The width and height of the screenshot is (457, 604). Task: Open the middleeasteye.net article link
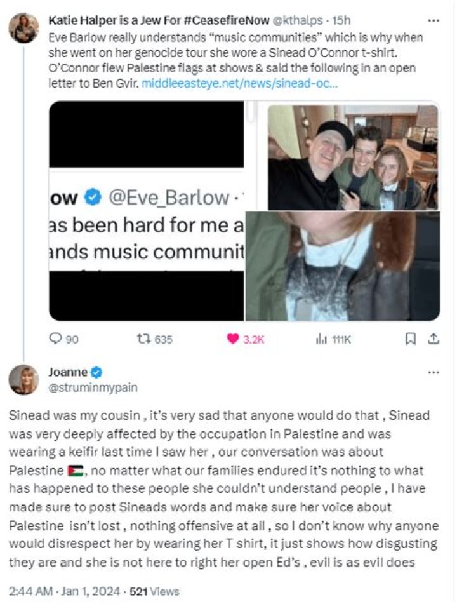tap(239, 83)
